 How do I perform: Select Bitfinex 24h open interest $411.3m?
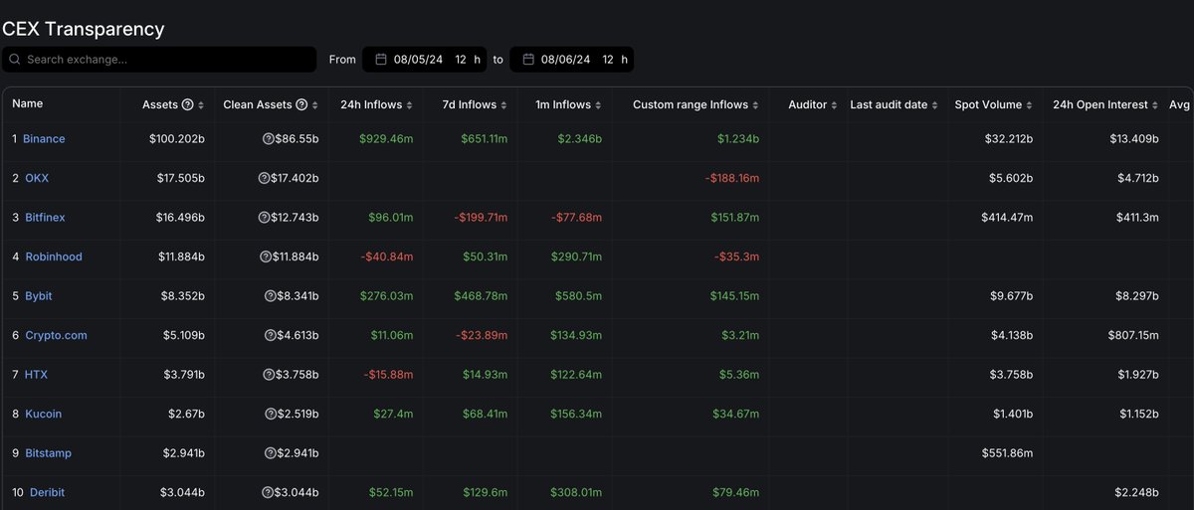click(1134, 218)
